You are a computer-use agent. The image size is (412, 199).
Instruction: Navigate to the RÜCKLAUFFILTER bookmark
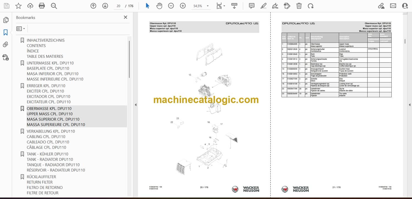click(41, 177)
